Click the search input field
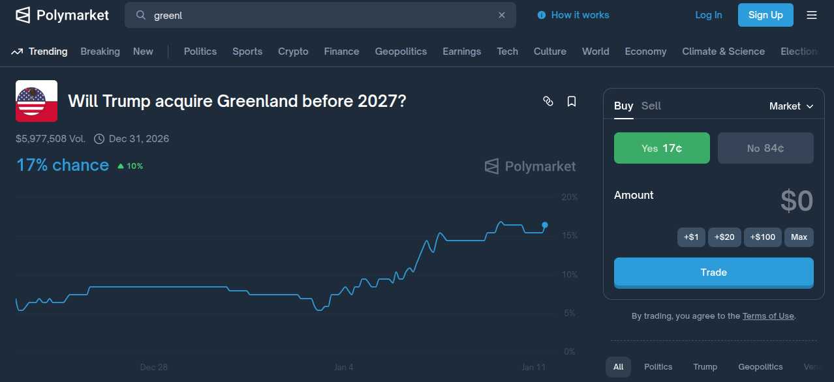 point(320,15)
